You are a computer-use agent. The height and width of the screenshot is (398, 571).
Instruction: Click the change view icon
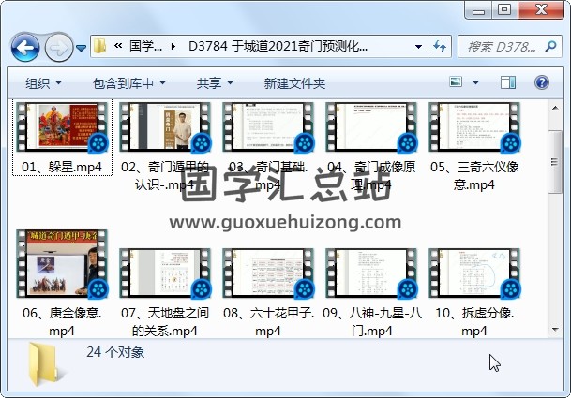pos(457,83)
